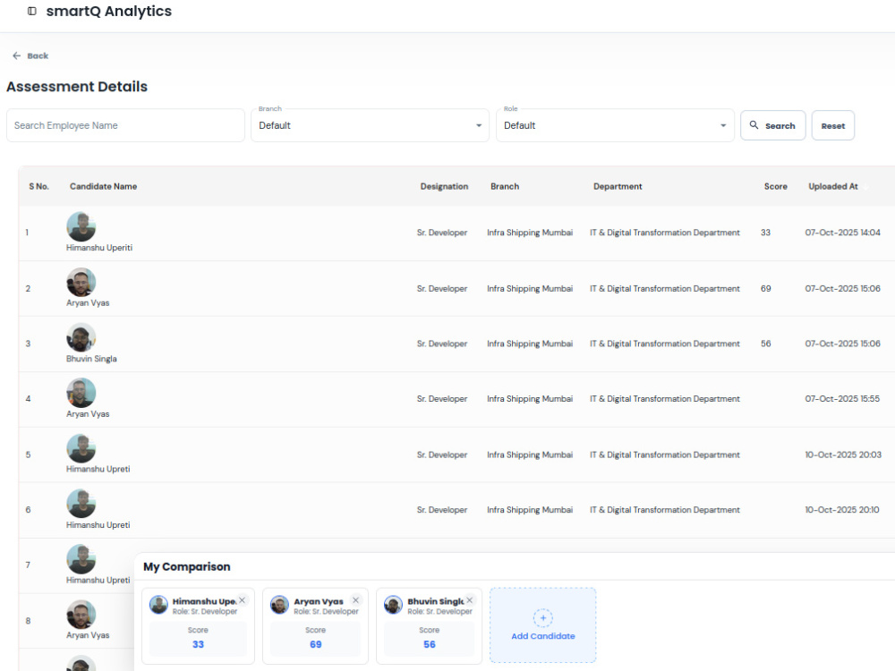Viewport: 895px width, 671px height.
Task: Select the 07-Oct-2025 15:55 upload date
Action: point(842,399)
